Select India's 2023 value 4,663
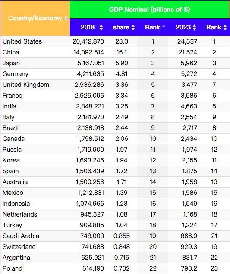The width and height of the screenshot is (230, 274). point(189,106)
